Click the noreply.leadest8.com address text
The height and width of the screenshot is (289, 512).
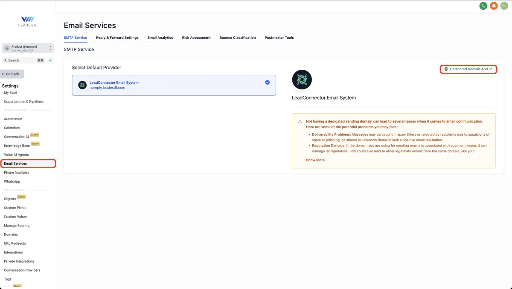[x=107, y=88]
